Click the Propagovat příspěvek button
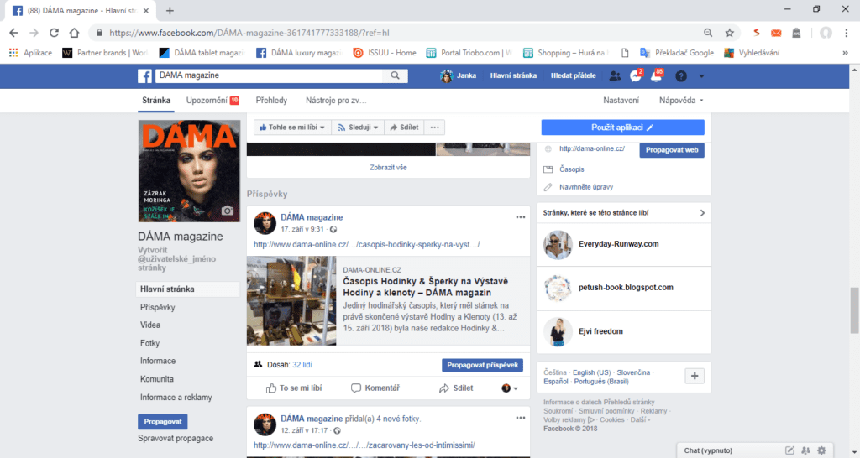Viewport: 860px width, 458px height. [x=482, y=366]
